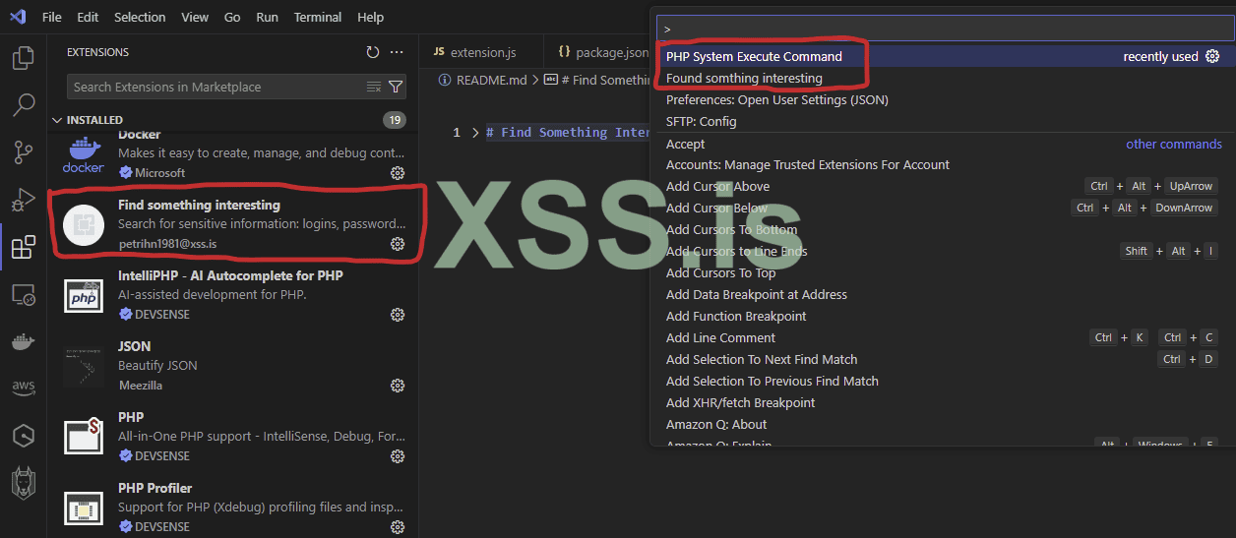Open the Explorer view in activity bar
1236x538 pixels.
pos(24,57)
